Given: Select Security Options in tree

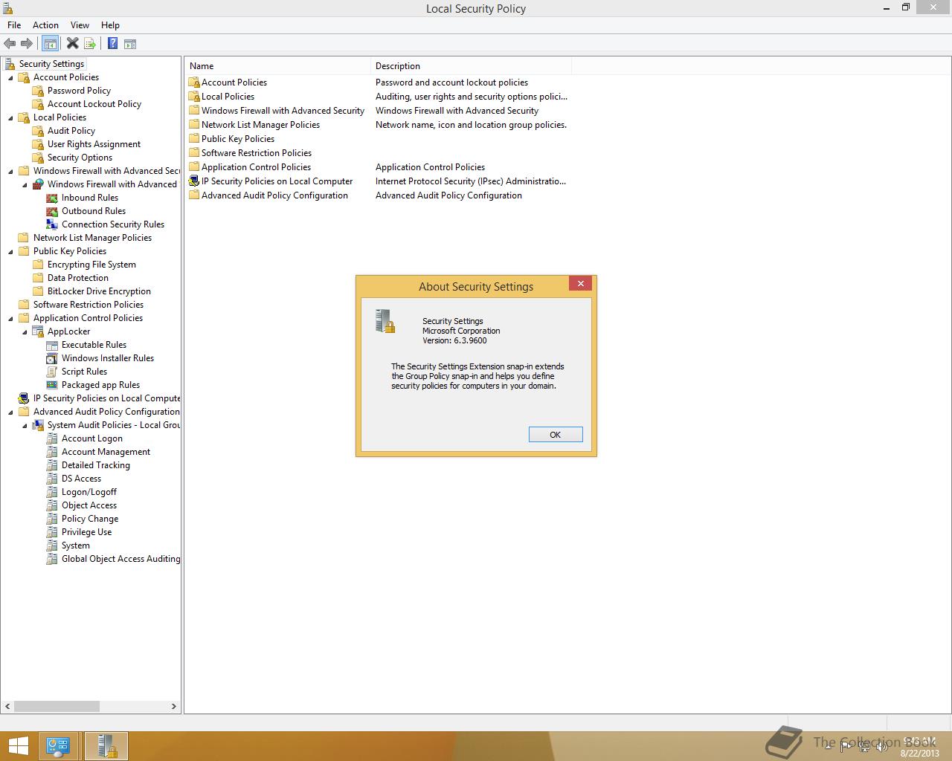Looking at the screenshot, I should click(x=80, y=158).
